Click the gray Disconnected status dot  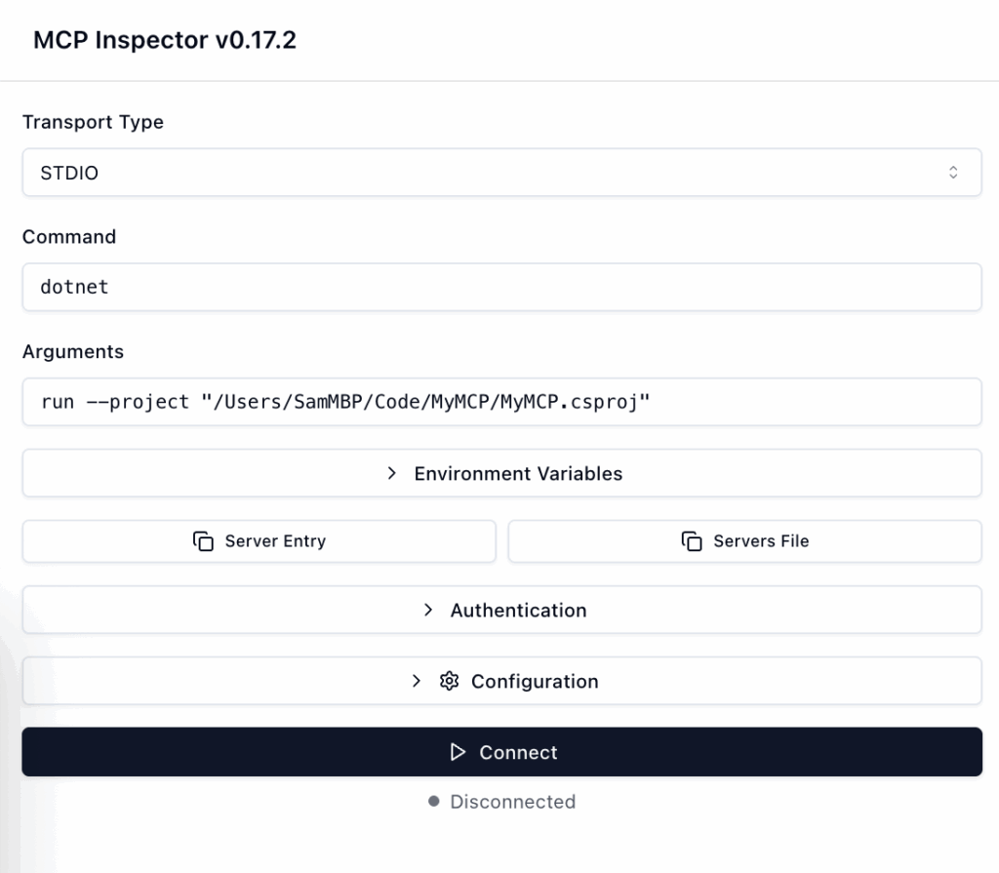pyautogui.click(x=434, y=802)
